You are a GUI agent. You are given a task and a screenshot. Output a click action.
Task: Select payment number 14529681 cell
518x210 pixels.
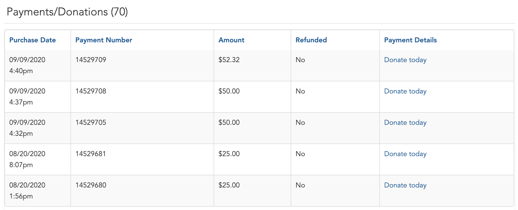(142, 159)
